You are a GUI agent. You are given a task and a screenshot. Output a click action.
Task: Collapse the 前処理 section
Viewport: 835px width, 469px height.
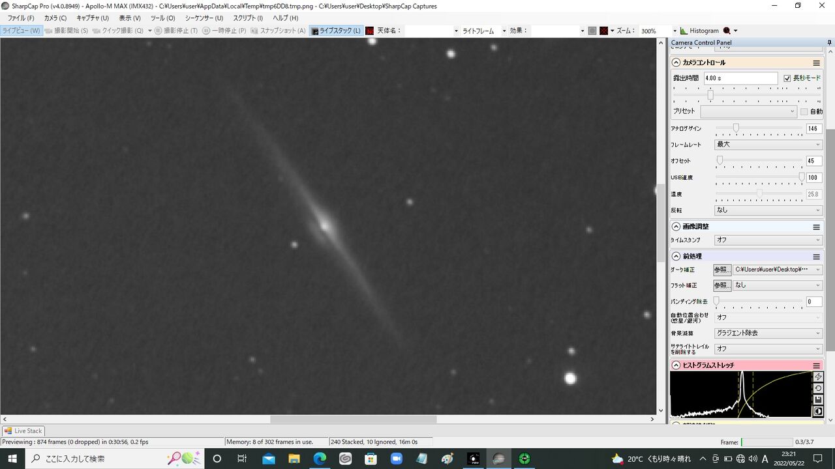coord(676,257)
